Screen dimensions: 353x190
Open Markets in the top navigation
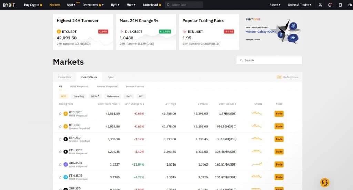pos(55,5)
